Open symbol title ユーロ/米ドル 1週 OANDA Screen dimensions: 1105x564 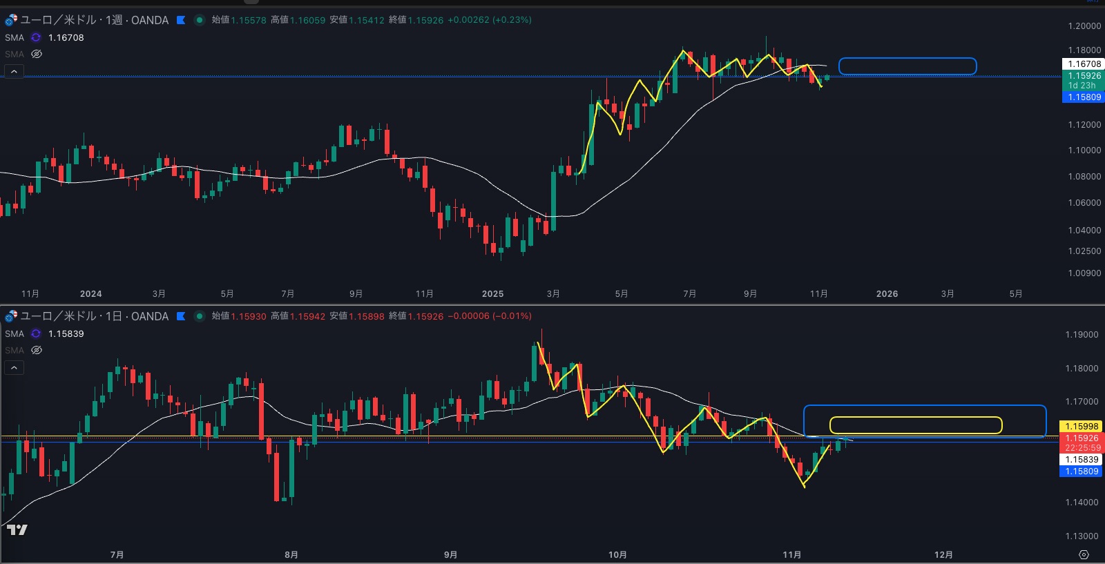(94, 20)
